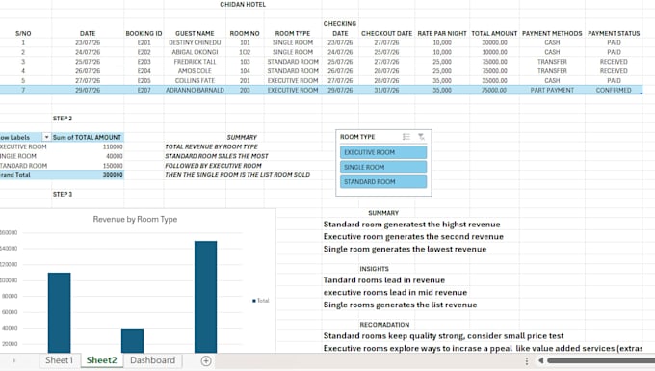Select room number 201 cell
Viewport: 655px width, 371px height.
tap(245, 80)
